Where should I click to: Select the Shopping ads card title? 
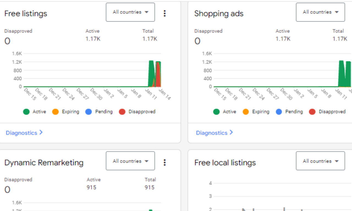tap(219, 13)
